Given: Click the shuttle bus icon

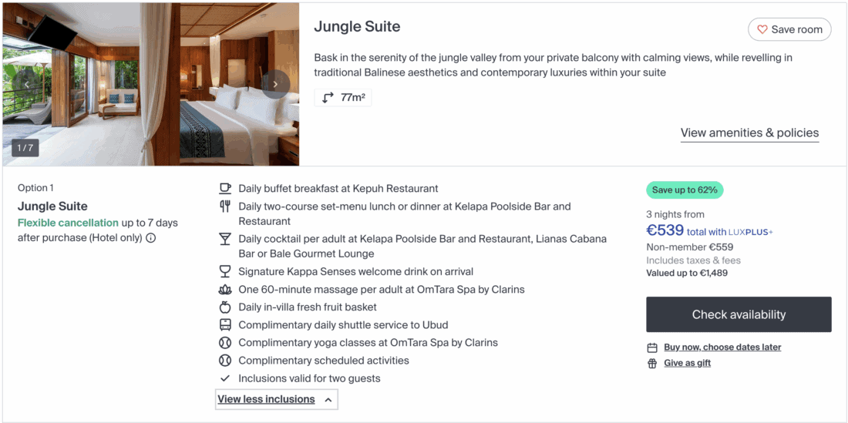Looking at the screenshot, I should (x=225, y=325).
